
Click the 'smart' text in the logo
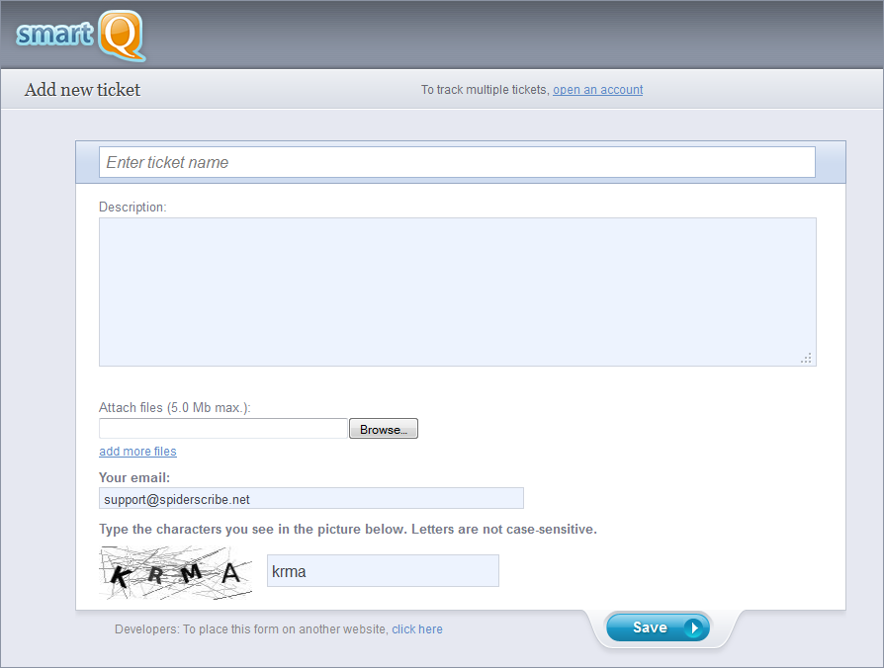54,34
